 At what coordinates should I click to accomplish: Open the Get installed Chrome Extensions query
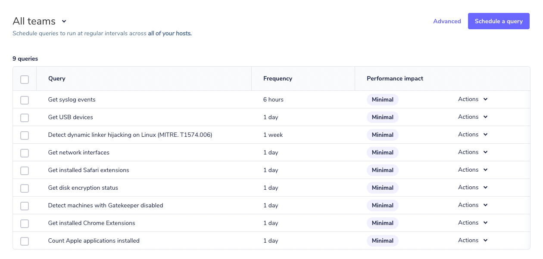tap(91, 223)
